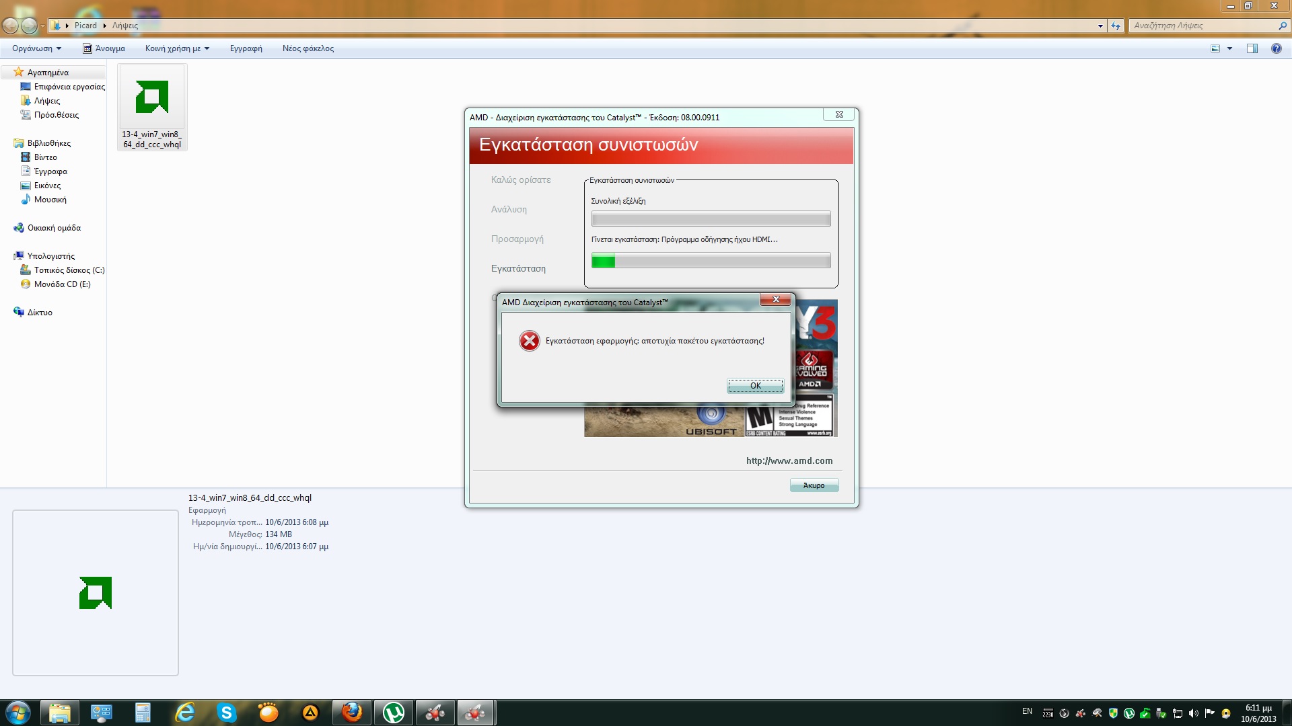Select Επιφάνεια εργασίας in sidebar

(x=69, y=87)
